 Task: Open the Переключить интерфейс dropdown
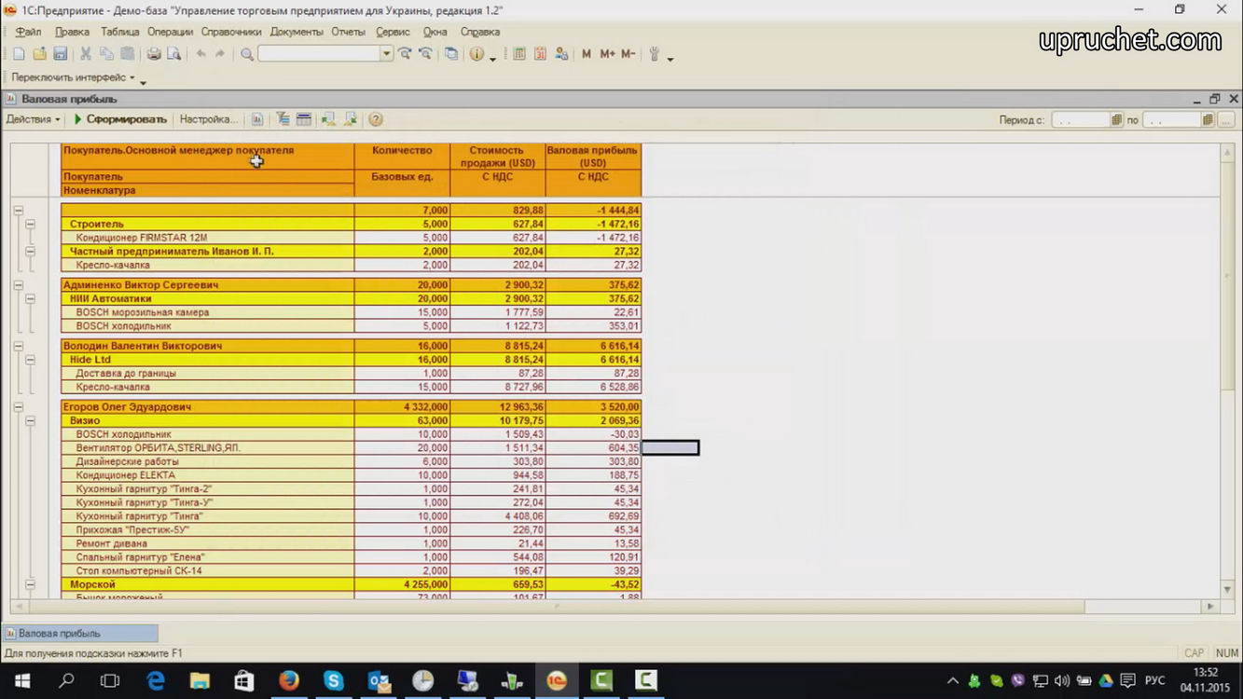[x=74, y=77]
